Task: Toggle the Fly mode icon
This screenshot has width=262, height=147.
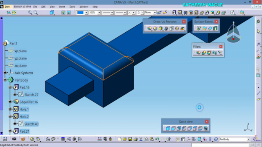Action: click(9, 13)
